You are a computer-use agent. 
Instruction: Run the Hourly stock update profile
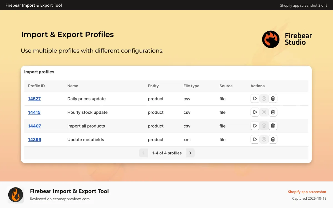click(255, 112)
